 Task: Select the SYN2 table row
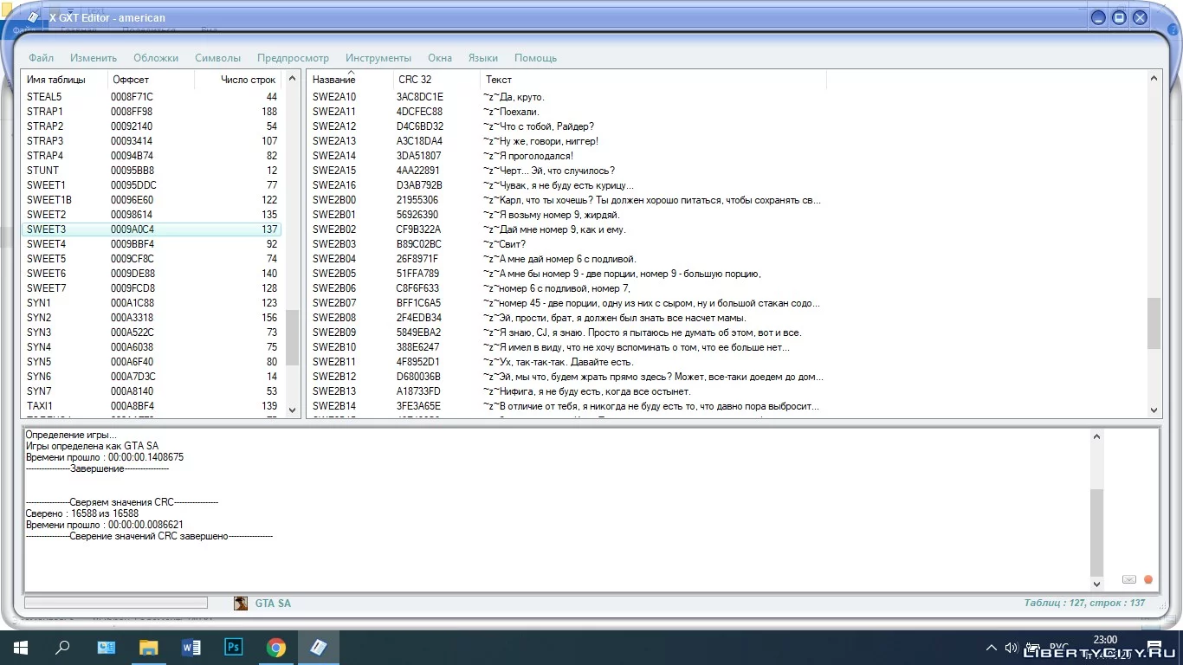152,318
